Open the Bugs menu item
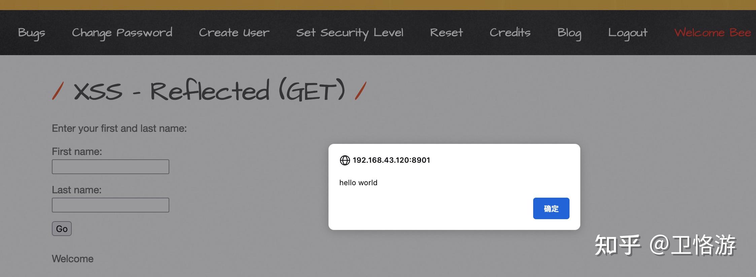 [31, 33]
